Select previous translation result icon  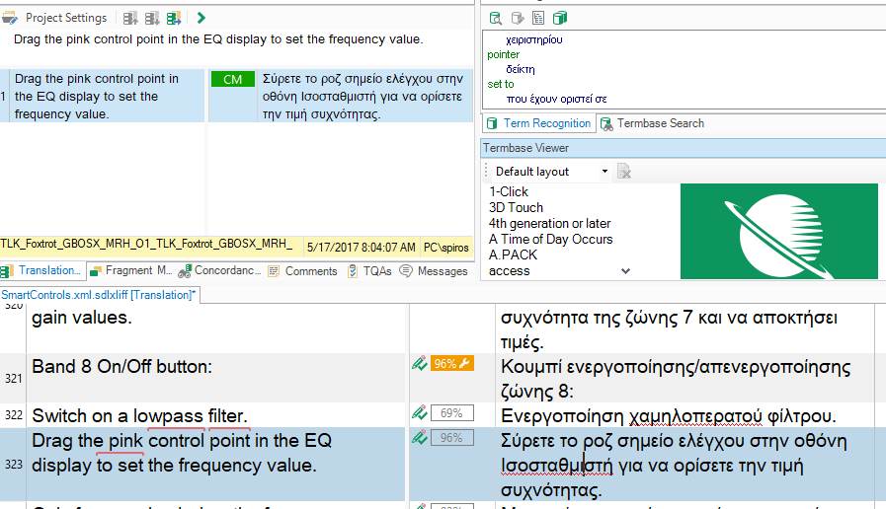tap(130, 18)
